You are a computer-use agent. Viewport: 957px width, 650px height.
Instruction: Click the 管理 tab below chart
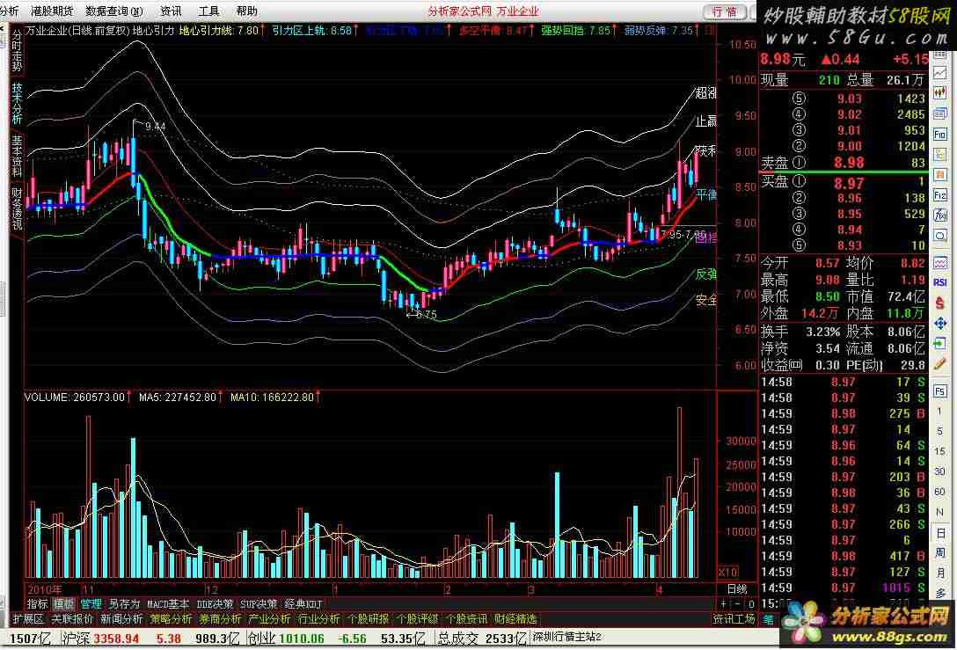91,604
